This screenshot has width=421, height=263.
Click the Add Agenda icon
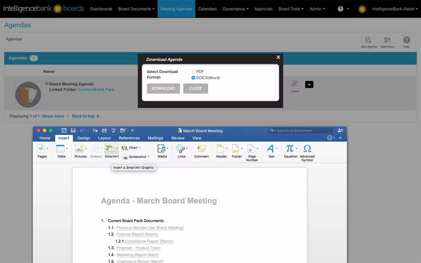[x=369, y=40]
